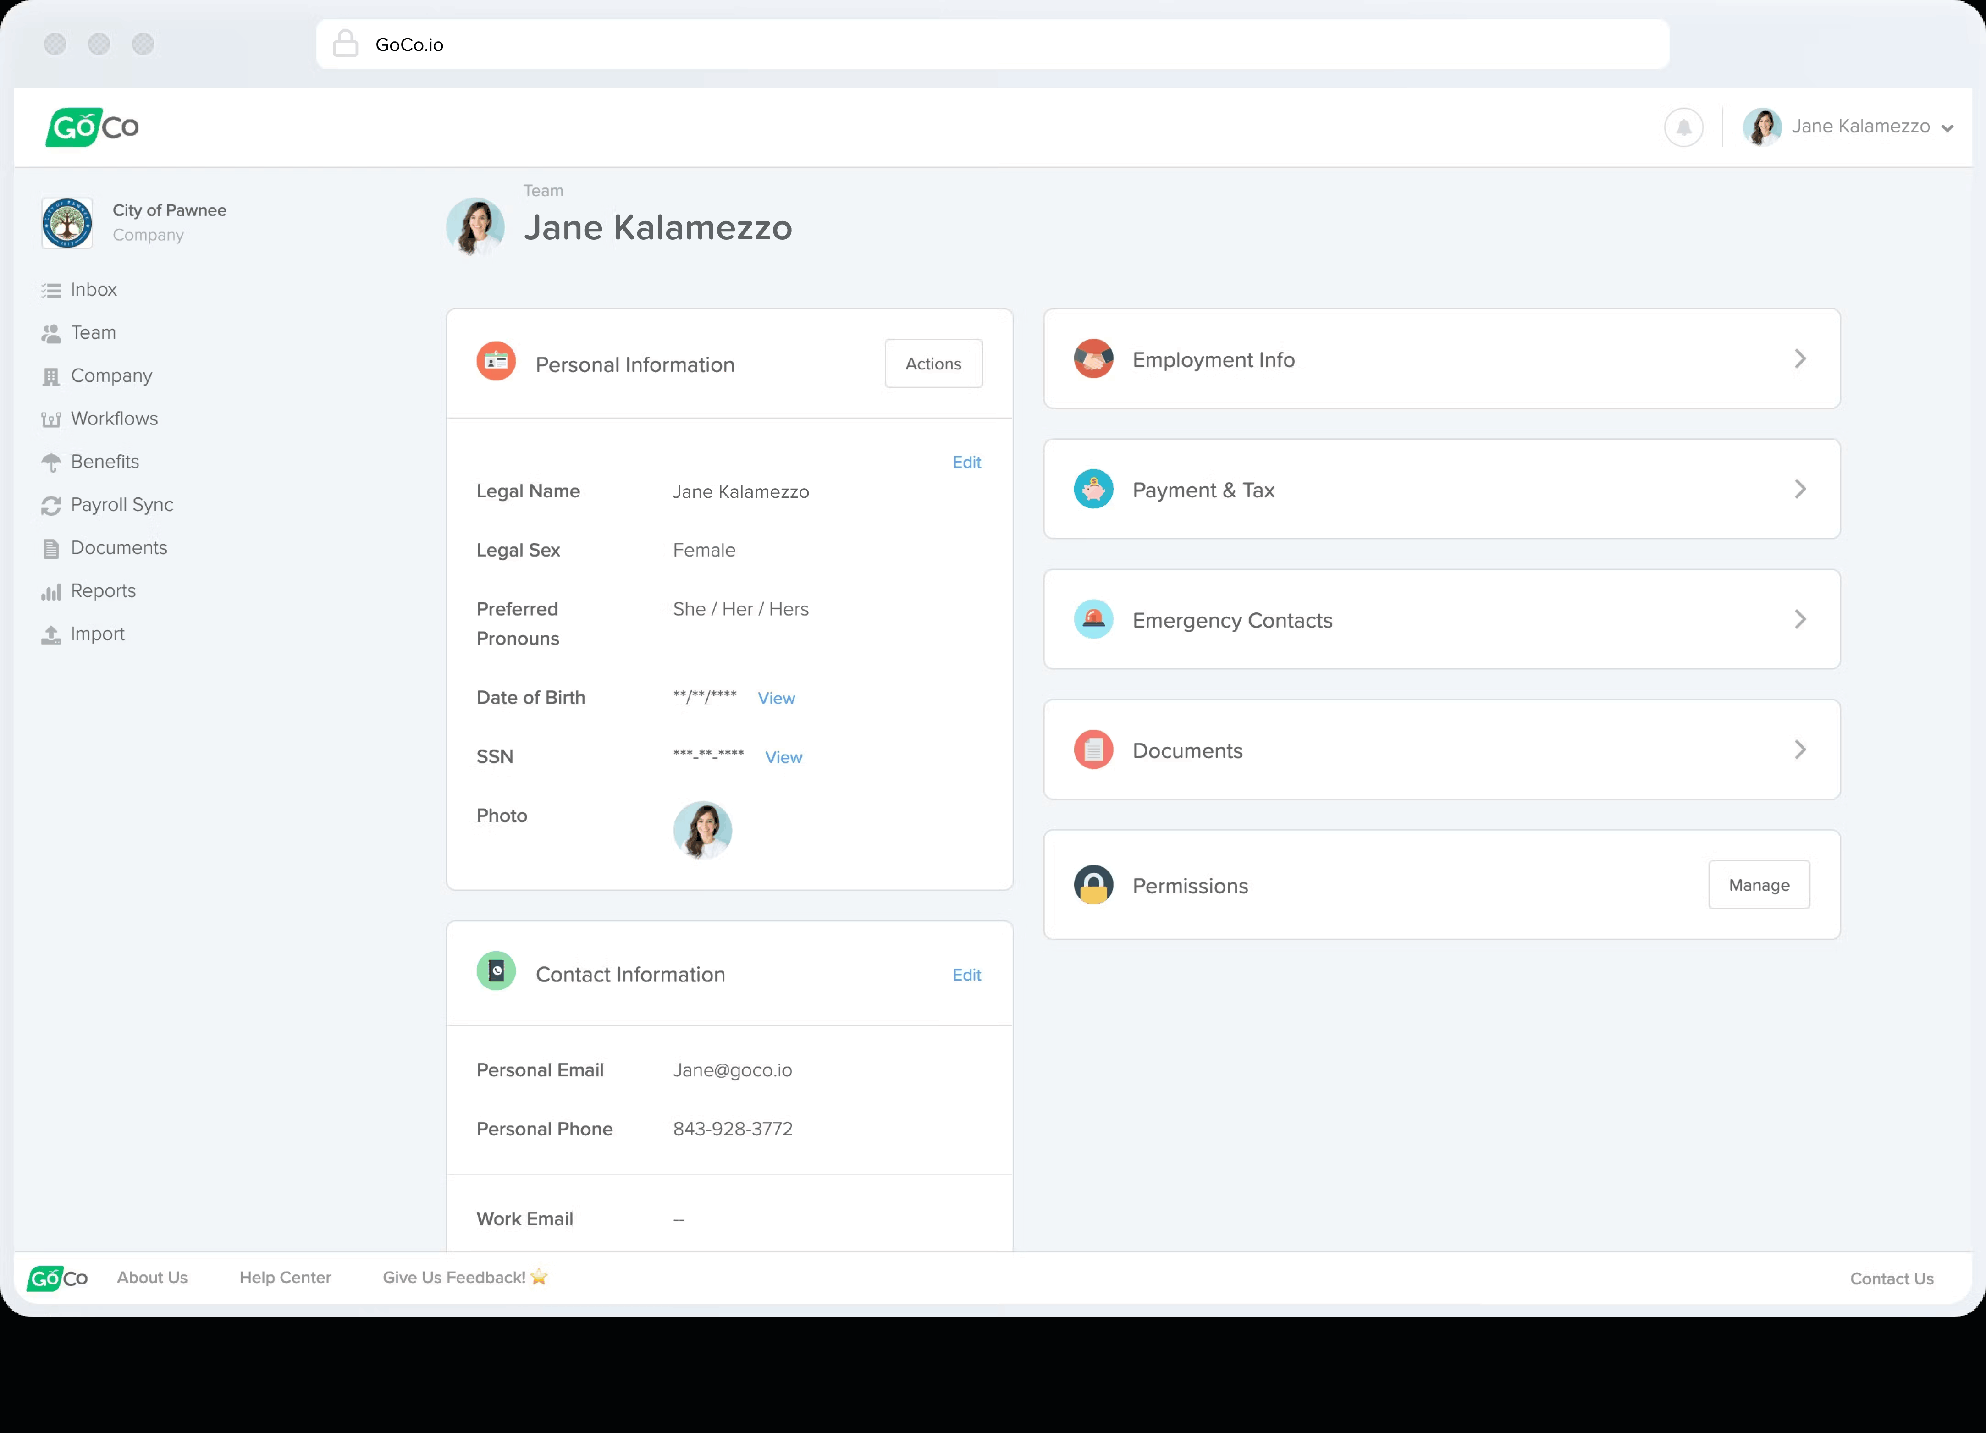Click the Emergency Contacts siren icon
Screen dimensions: 1986x1433
[x=1093, y=620]
